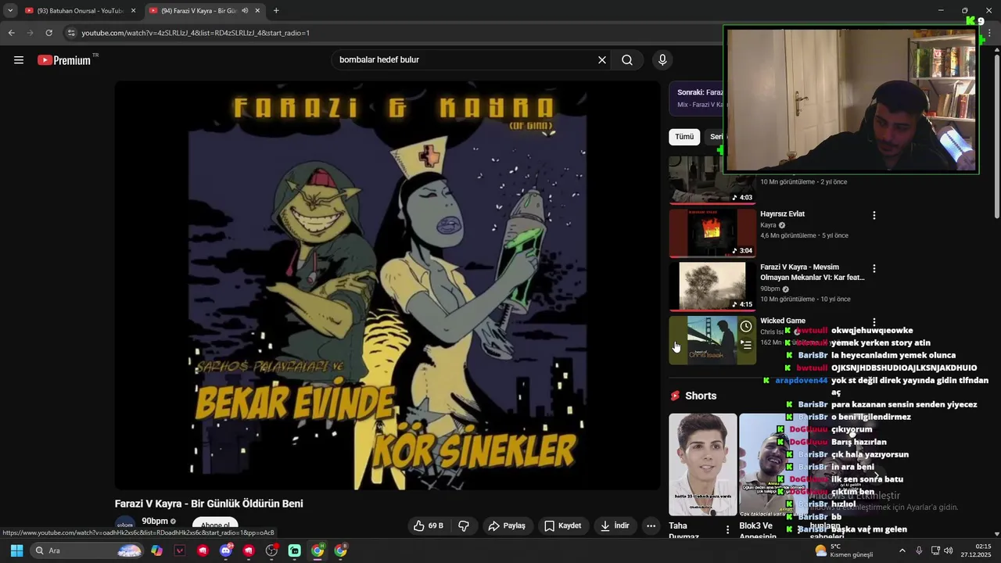The width and height of the screenshot is (1001, 563).
Task: Click Kayra channel name under Hayırsız Evlat
Action: point(768,225)
